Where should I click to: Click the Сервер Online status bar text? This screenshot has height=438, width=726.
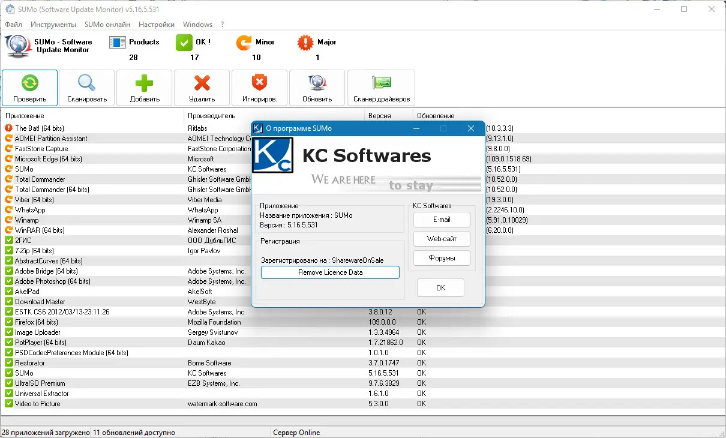[296, 433]
